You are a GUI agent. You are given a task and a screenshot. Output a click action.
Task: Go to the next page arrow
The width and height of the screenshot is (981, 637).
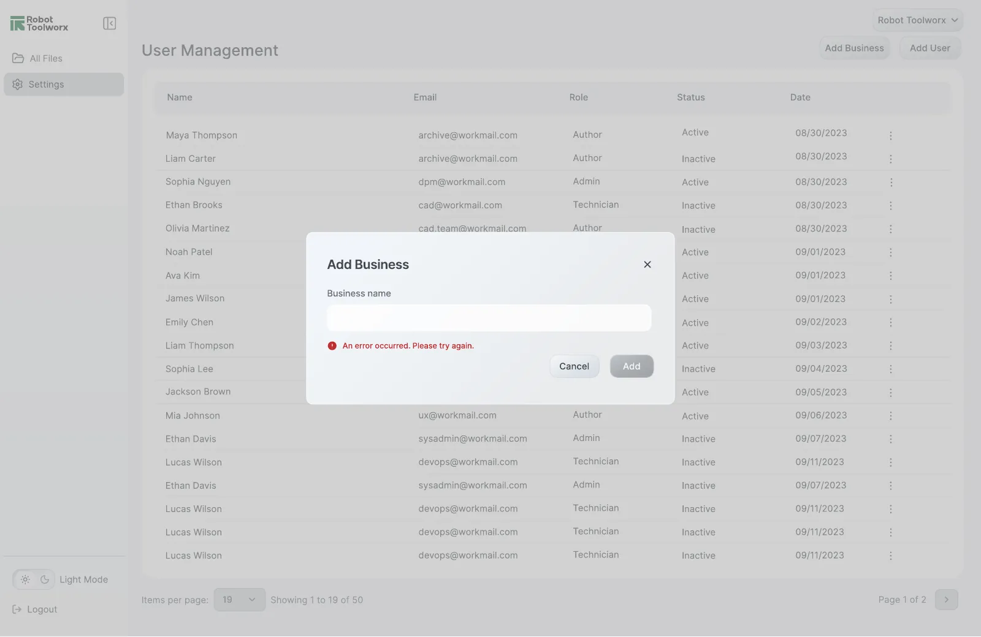[x=947, y=600]
